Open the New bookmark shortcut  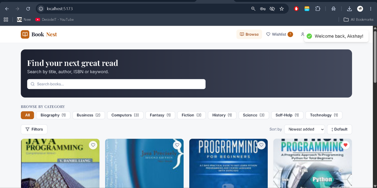[24, 19]
